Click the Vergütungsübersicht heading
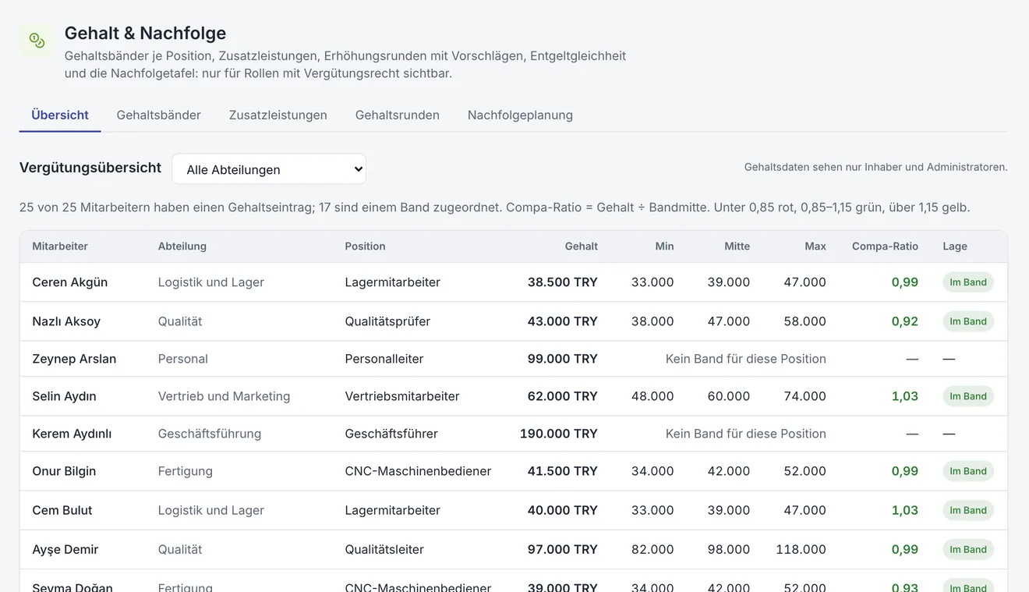 pos(90,168)
